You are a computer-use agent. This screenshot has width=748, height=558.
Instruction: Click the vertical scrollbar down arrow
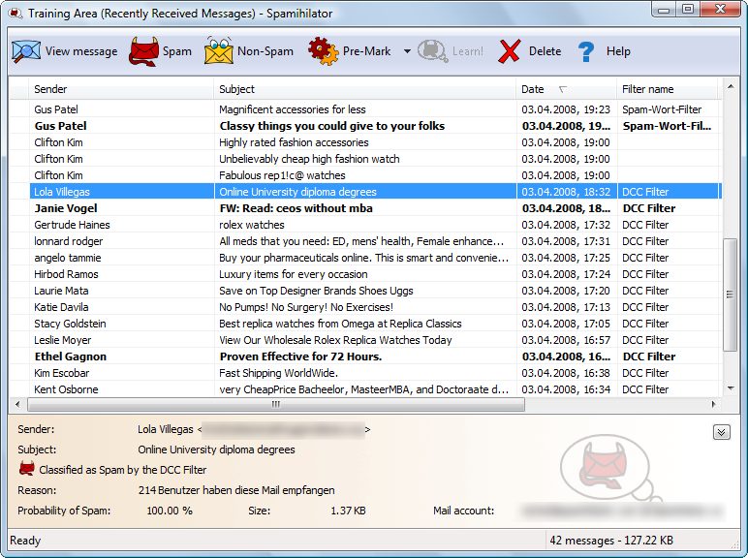point(731,388)
